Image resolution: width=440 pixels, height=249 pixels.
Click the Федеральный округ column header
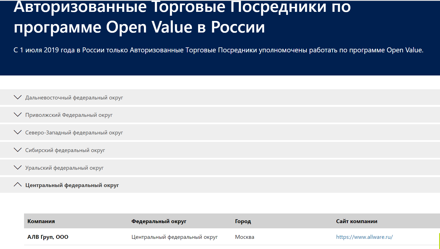[x=159, y=221]
